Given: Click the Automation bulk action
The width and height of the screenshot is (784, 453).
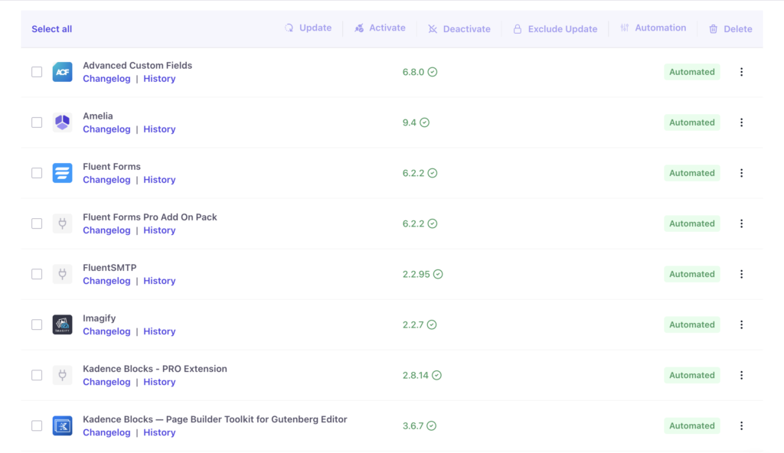Looking at the screenshot, I should tap(653, 28).
